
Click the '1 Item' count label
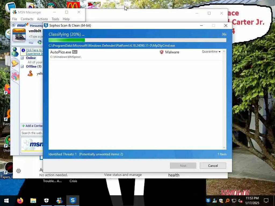tap(222, 154)
